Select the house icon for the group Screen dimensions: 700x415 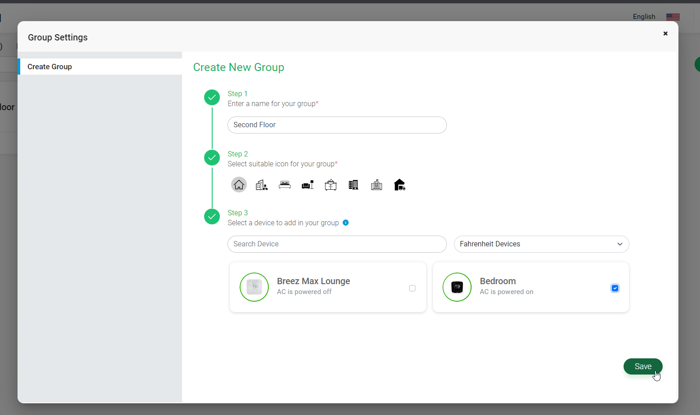click(x=239, y=184)
